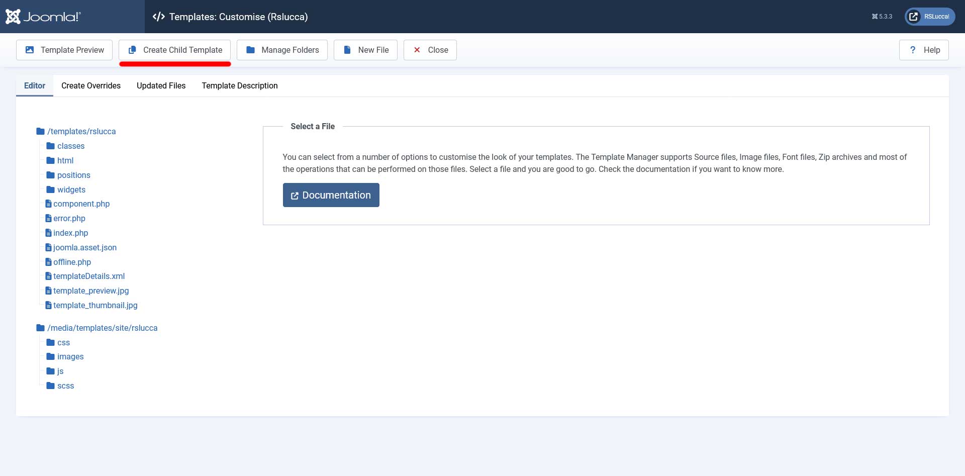Select templateDetails.xml file
The width and height of the screenshot is (965, 476).
(88, 276)
